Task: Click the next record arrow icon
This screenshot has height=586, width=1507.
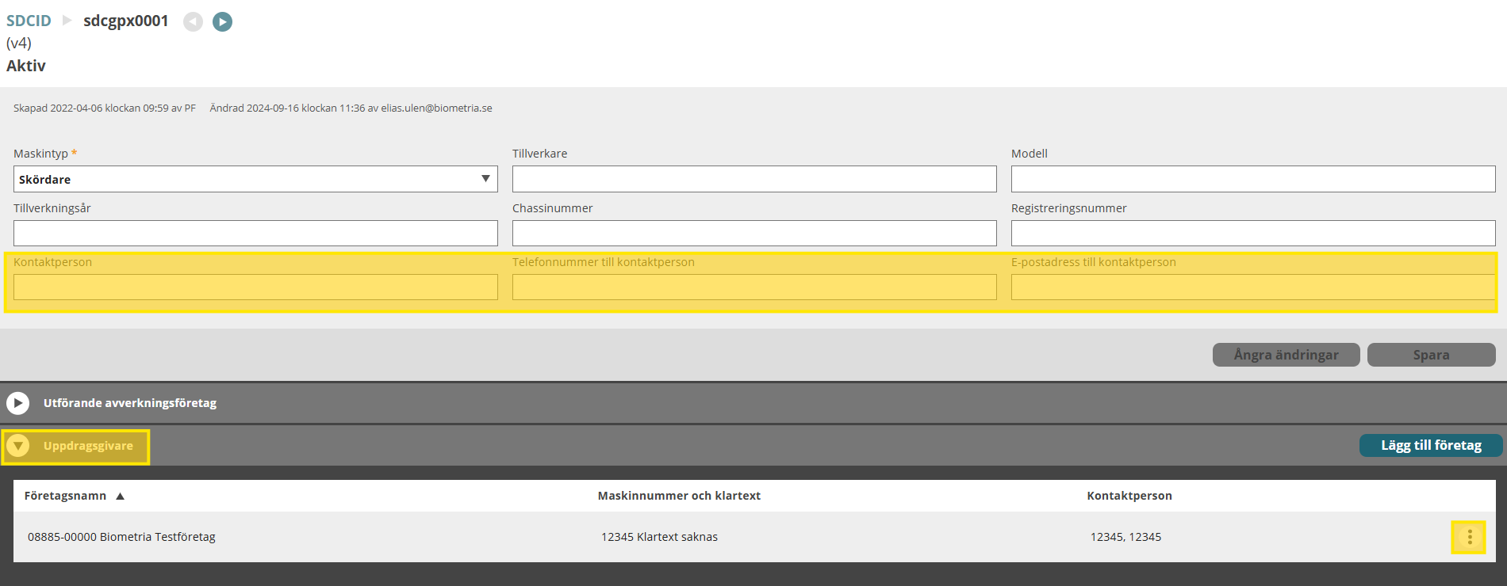Action: pyautogui.click(x=223, y=21)
